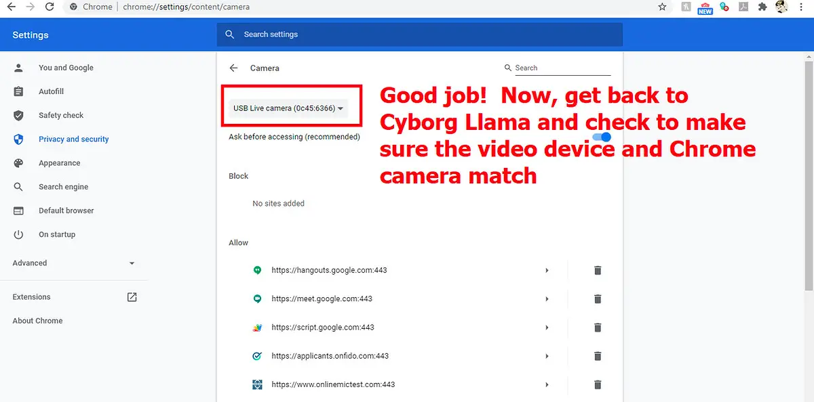Remove the onlinemictest.com camera entry
The image size is (814, 402).
[x=598, y=384]
